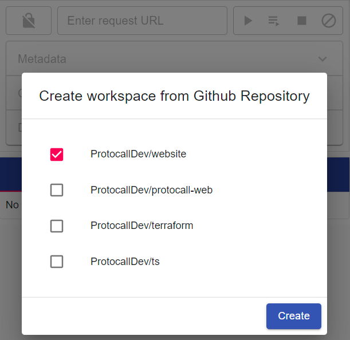Image resolution: width=350 pixels, height=340 pixels.
Task: Select the ProtocallDev/website repository label
Action: (138, 154)
